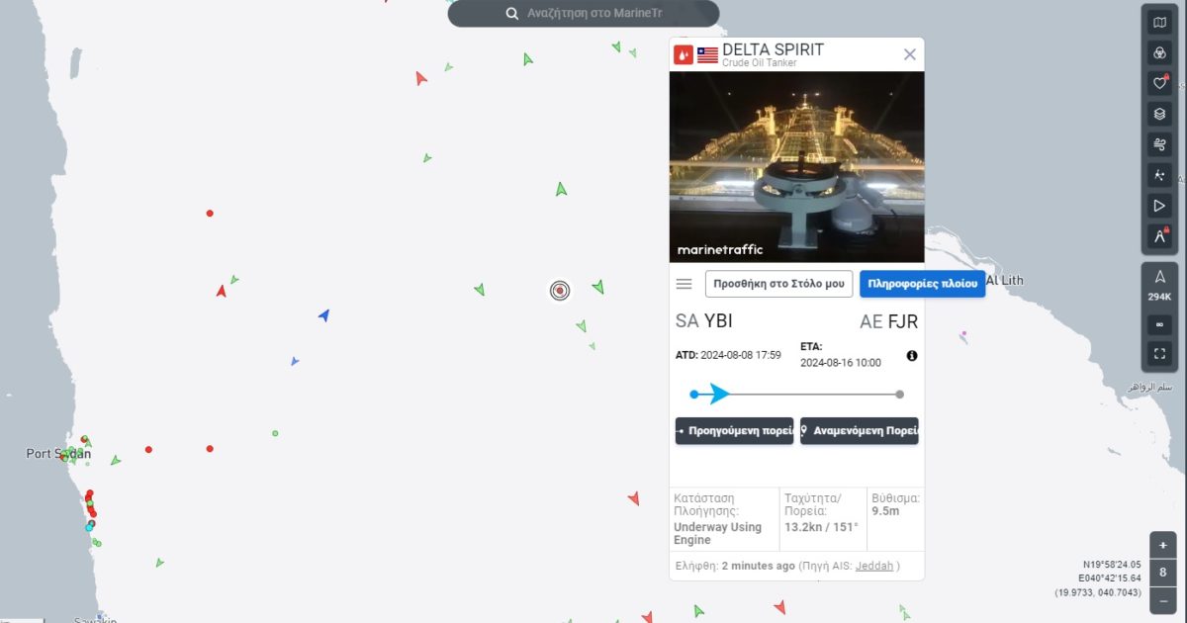
Task: Click the 13.2kn / 151° speed value
Action: pyautogui.click(x=821, y=527)
